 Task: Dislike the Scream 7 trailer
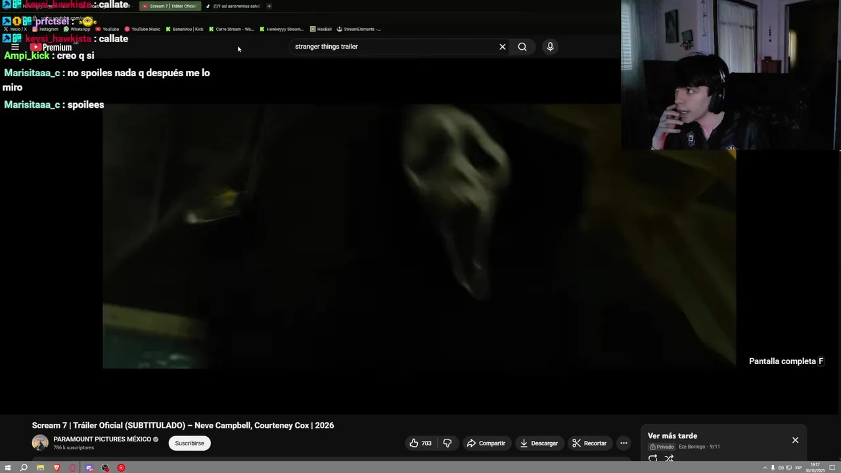click(447, 443)
